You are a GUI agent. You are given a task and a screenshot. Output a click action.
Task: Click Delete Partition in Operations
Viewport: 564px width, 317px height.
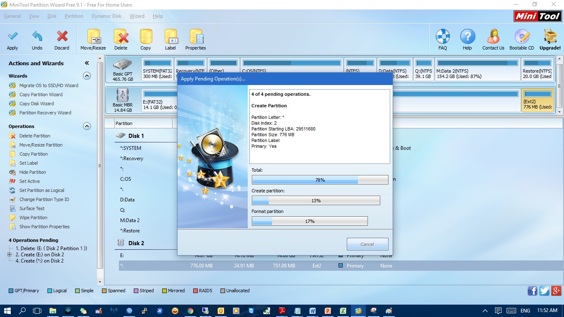click(35, 136)
